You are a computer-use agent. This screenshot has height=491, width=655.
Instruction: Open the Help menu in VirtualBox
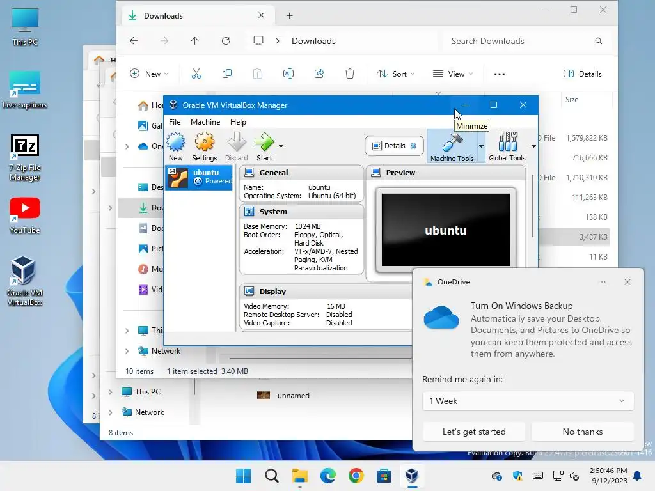tap(238, 122)
